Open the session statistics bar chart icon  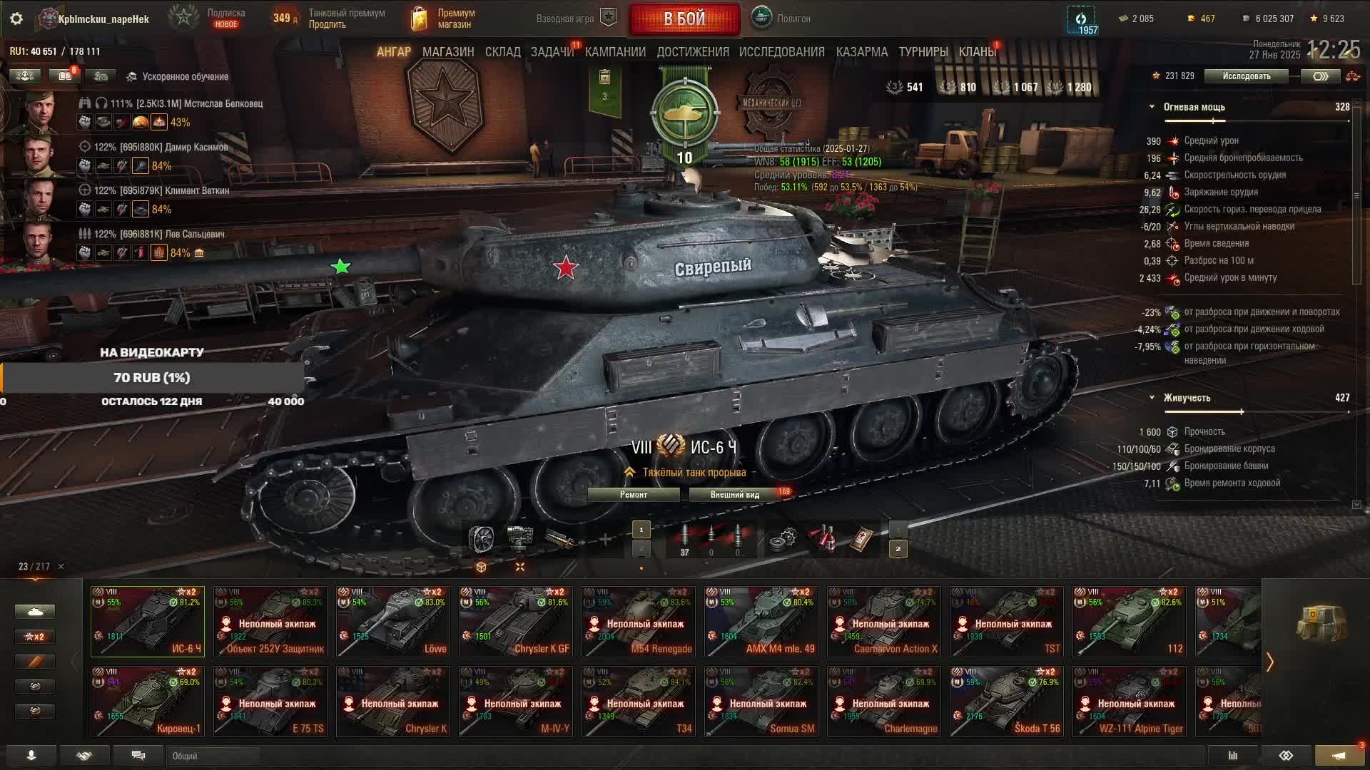(x=1232, y=756)
